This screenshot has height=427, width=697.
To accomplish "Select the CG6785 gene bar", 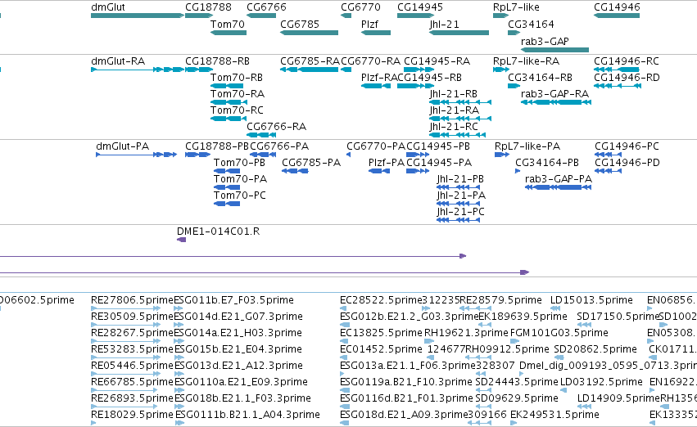I will point(309,33).
